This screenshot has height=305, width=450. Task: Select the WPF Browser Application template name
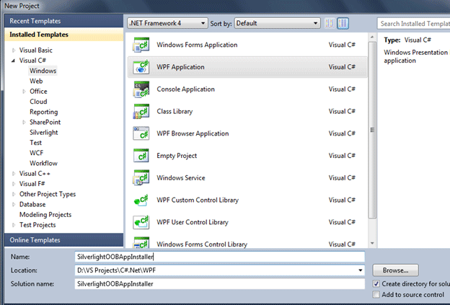coord(193,133)
